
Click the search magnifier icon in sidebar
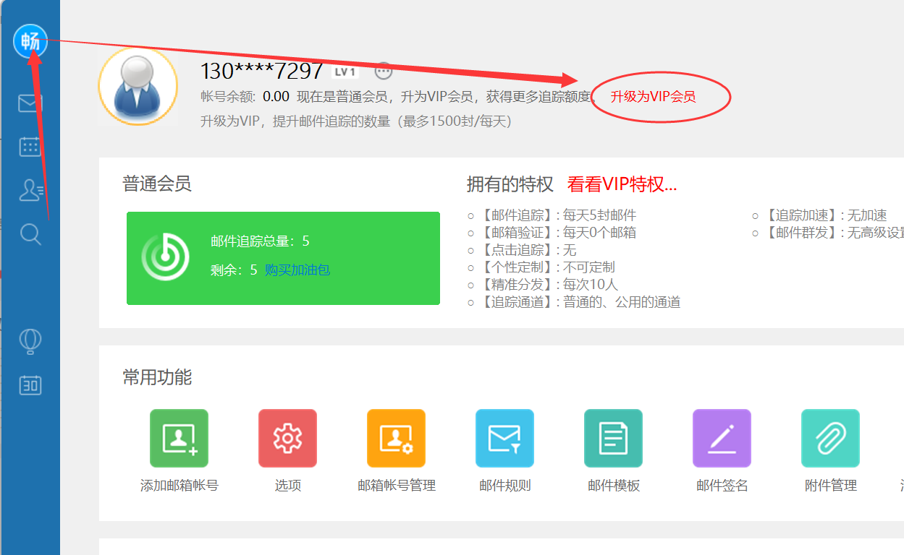pos(30,233)
